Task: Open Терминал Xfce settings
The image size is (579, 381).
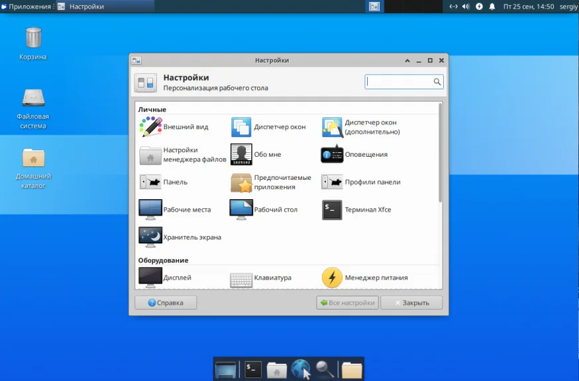Action: [357, 210]
